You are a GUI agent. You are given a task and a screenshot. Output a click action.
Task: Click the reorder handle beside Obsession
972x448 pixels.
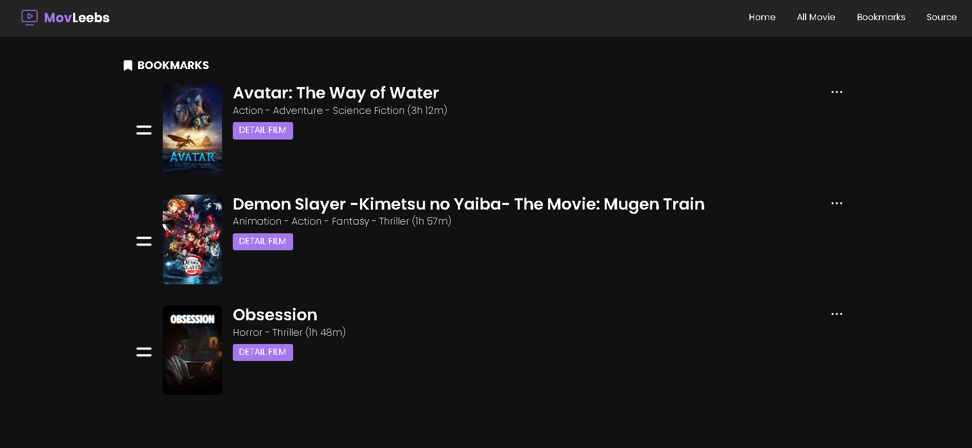[144, 352]
